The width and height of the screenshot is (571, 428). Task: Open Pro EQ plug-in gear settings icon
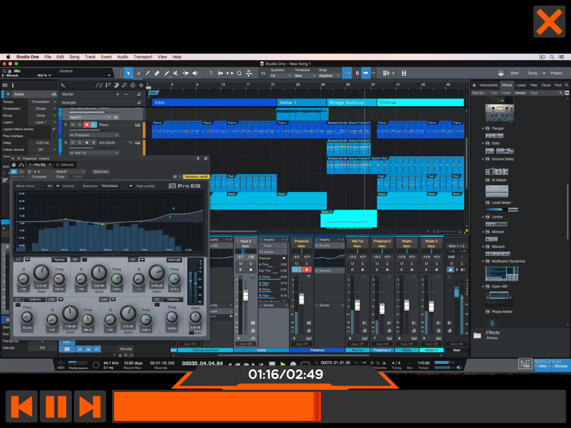[175, 176]
